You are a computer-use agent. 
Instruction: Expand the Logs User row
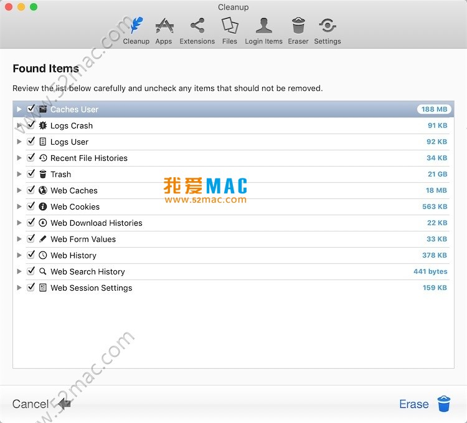(x=19, y=142)
